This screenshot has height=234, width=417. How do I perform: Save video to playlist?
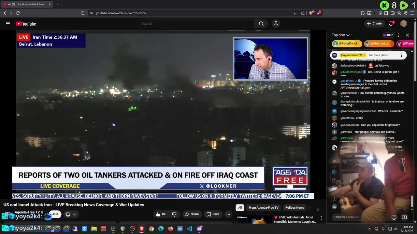coord(213,214)
